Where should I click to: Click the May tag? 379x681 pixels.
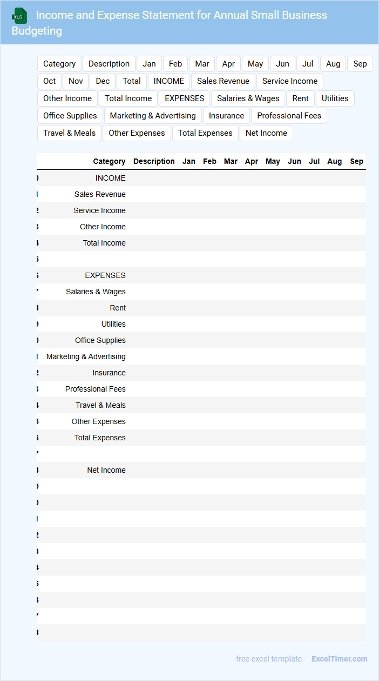coord(255,64)
